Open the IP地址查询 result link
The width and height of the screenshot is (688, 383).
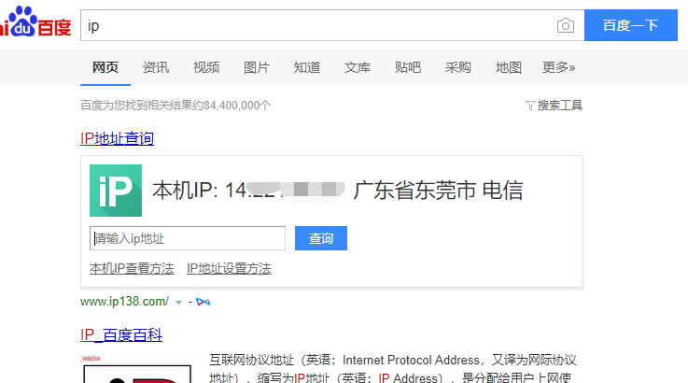pyautogui.click(x=117, y=138)
